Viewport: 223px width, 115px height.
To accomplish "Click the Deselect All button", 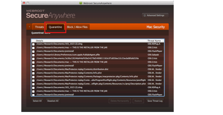I will pos(53,101).
